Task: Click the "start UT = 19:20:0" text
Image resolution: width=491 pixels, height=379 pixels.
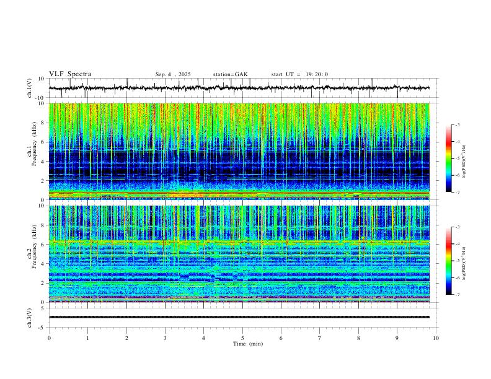Action: [x=299, y=74]
